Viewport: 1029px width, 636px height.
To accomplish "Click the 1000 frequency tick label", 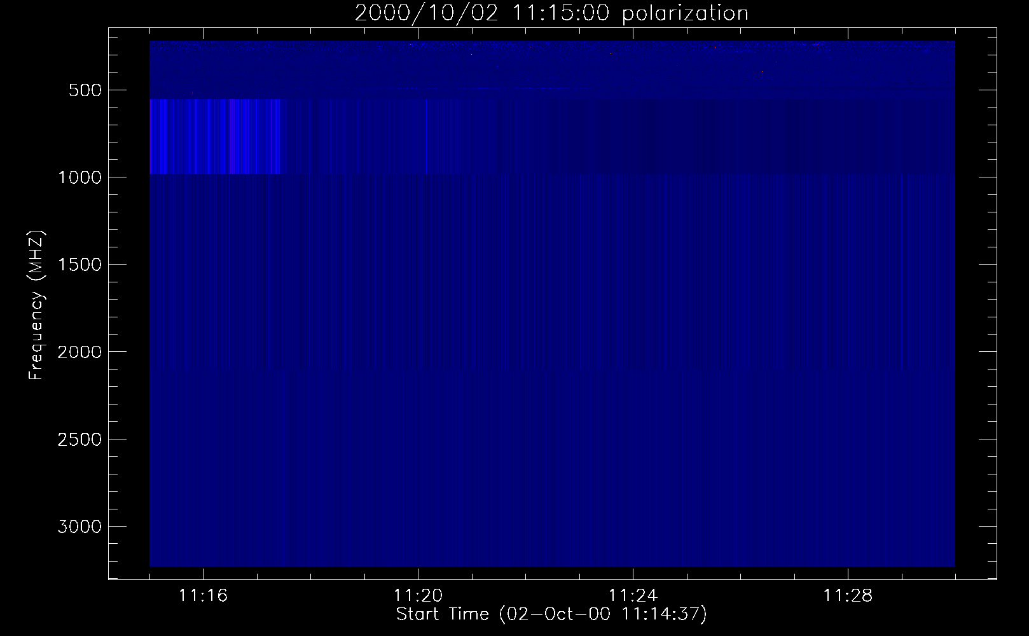I will point(79,177).
